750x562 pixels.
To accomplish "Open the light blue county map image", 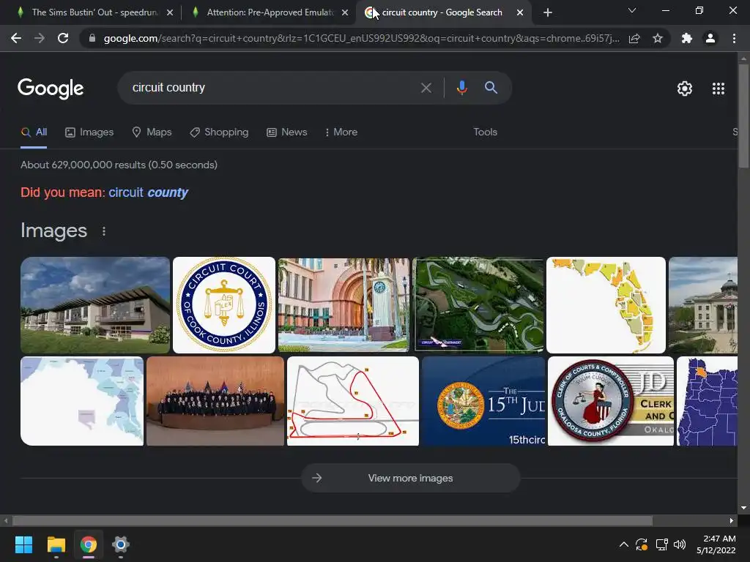I will tap(82, 401).
